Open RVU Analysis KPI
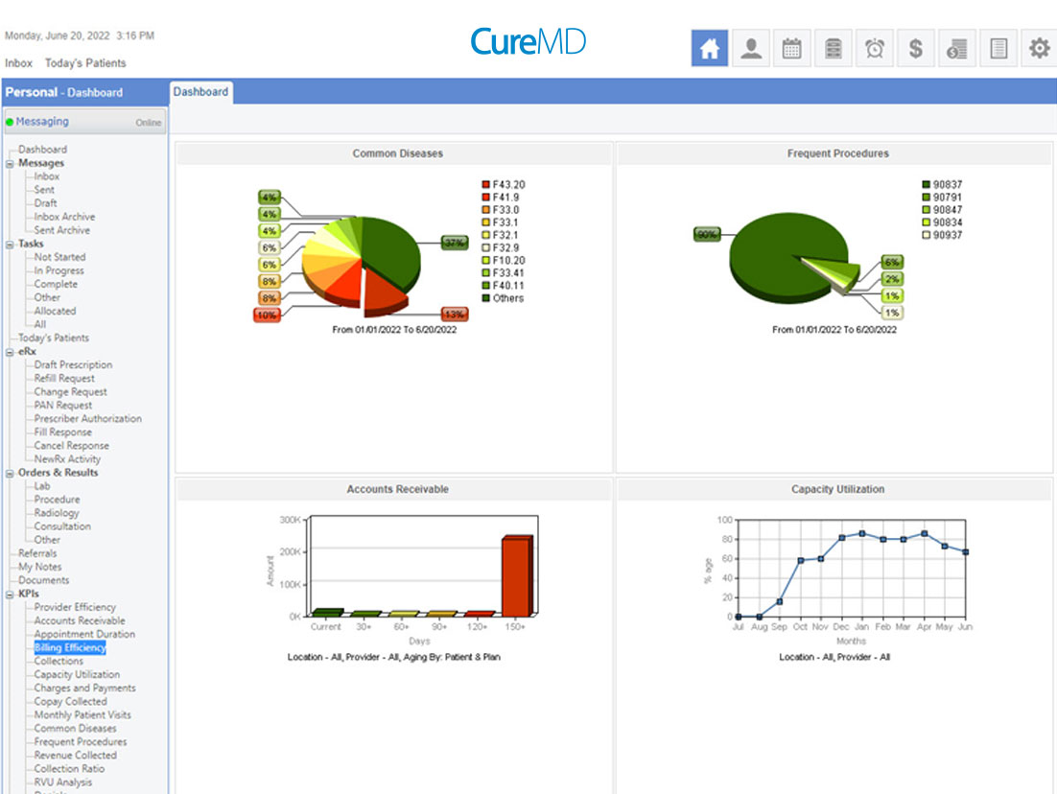 (x=63, y=782)
